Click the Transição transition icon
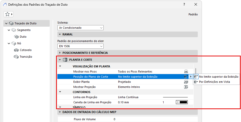The image size is (241, 122). tap(16, 57)
